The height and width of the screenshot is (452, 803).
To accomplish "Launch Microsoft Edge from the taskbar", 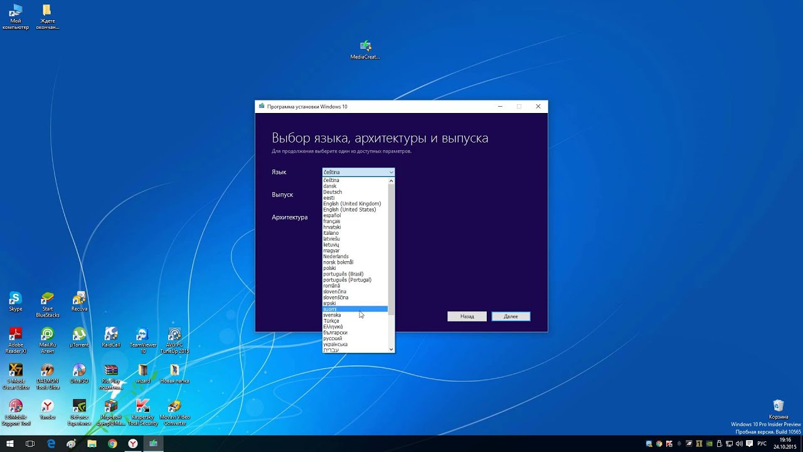I will [x=51, y=443].
